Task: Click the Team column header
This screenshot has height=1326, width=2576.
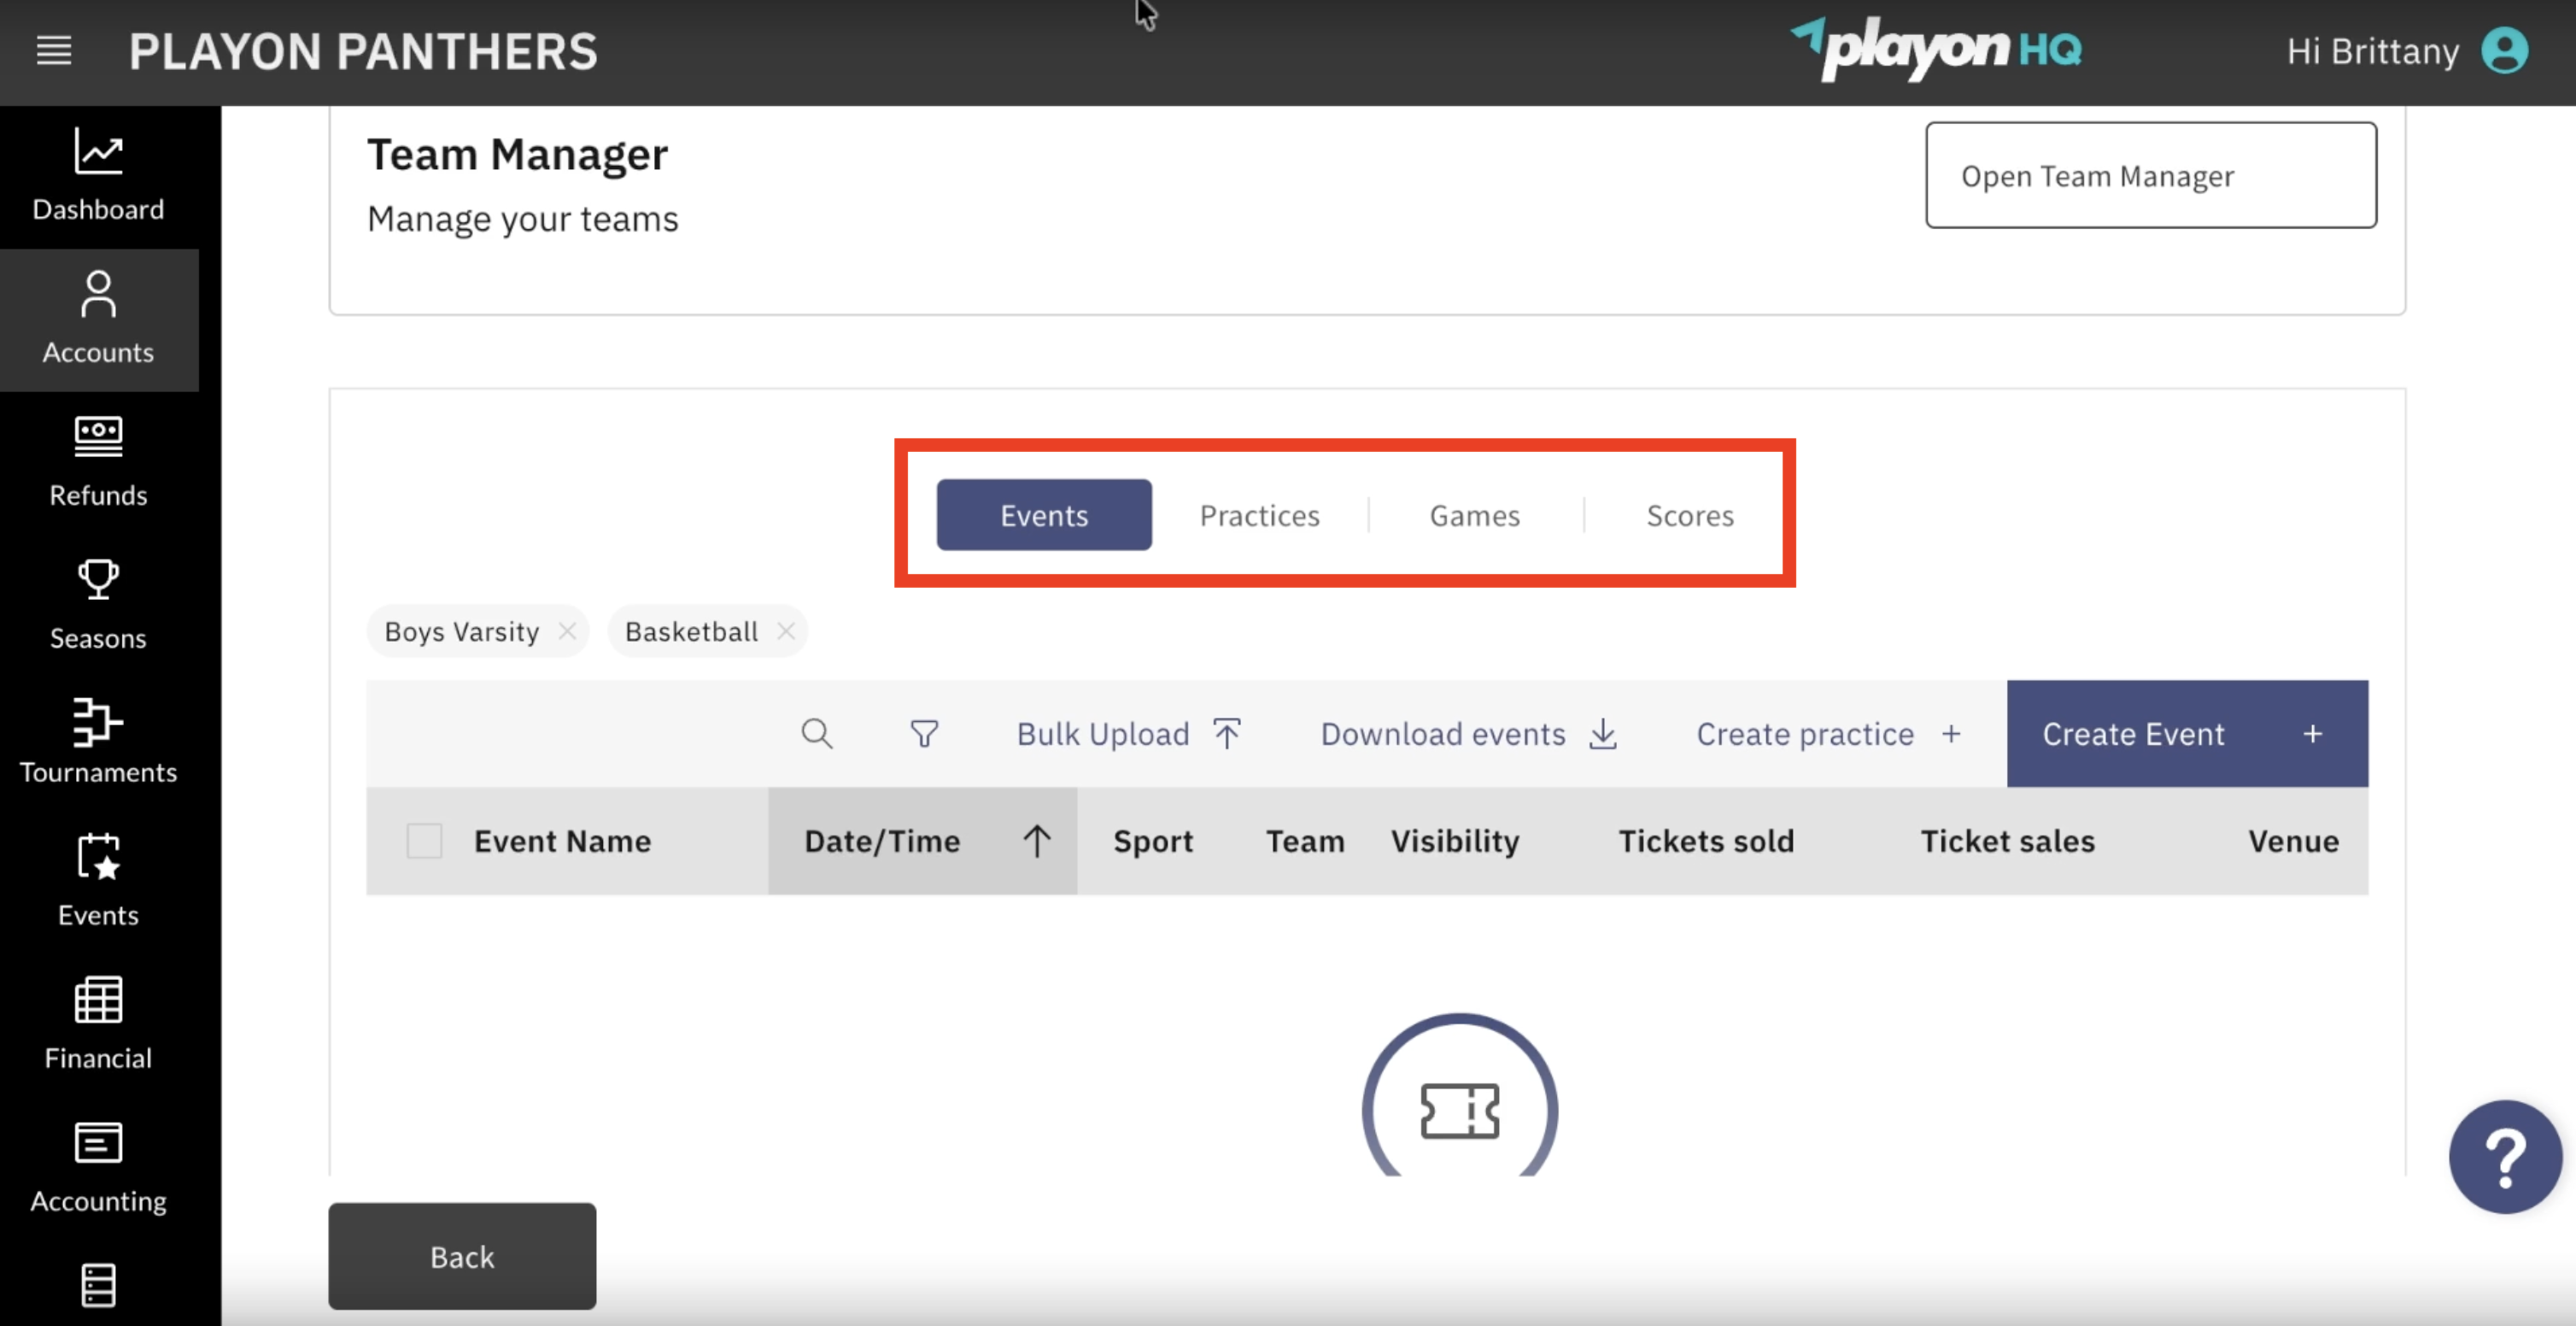Action: tap(1305, 841)
